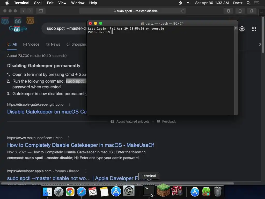Image resolution: width=265 pixels, height=199 pixels.
Task: Open Google settings gear icon
Action: click(x=242, y=29)
